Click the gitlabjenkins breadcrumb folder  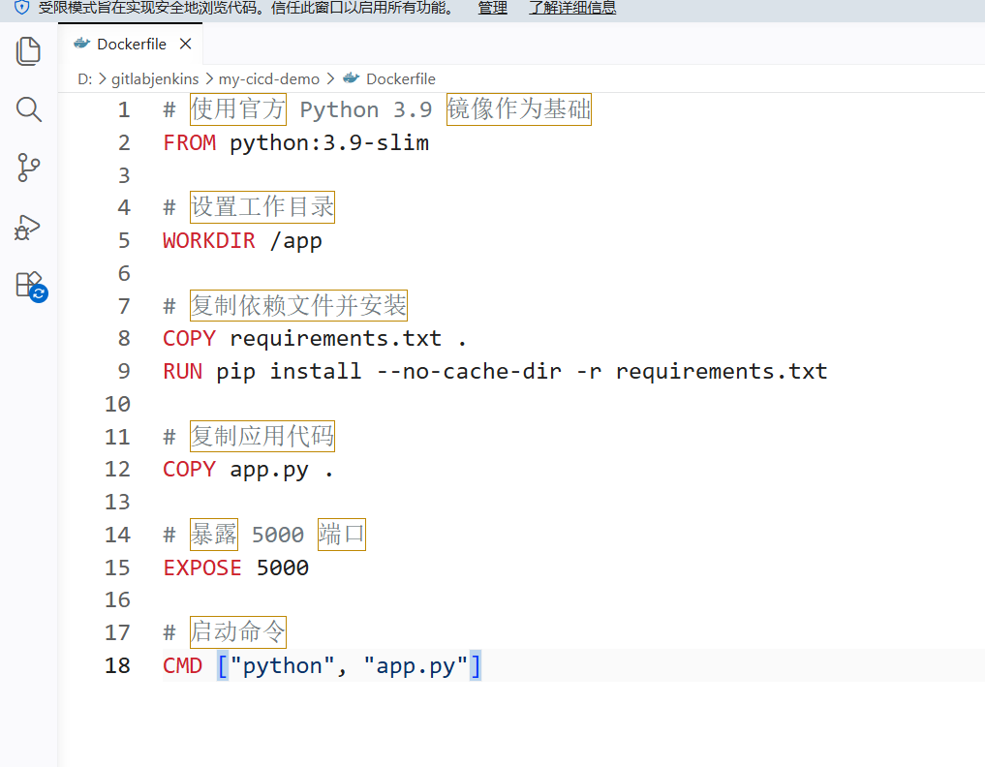pos(155,79)
